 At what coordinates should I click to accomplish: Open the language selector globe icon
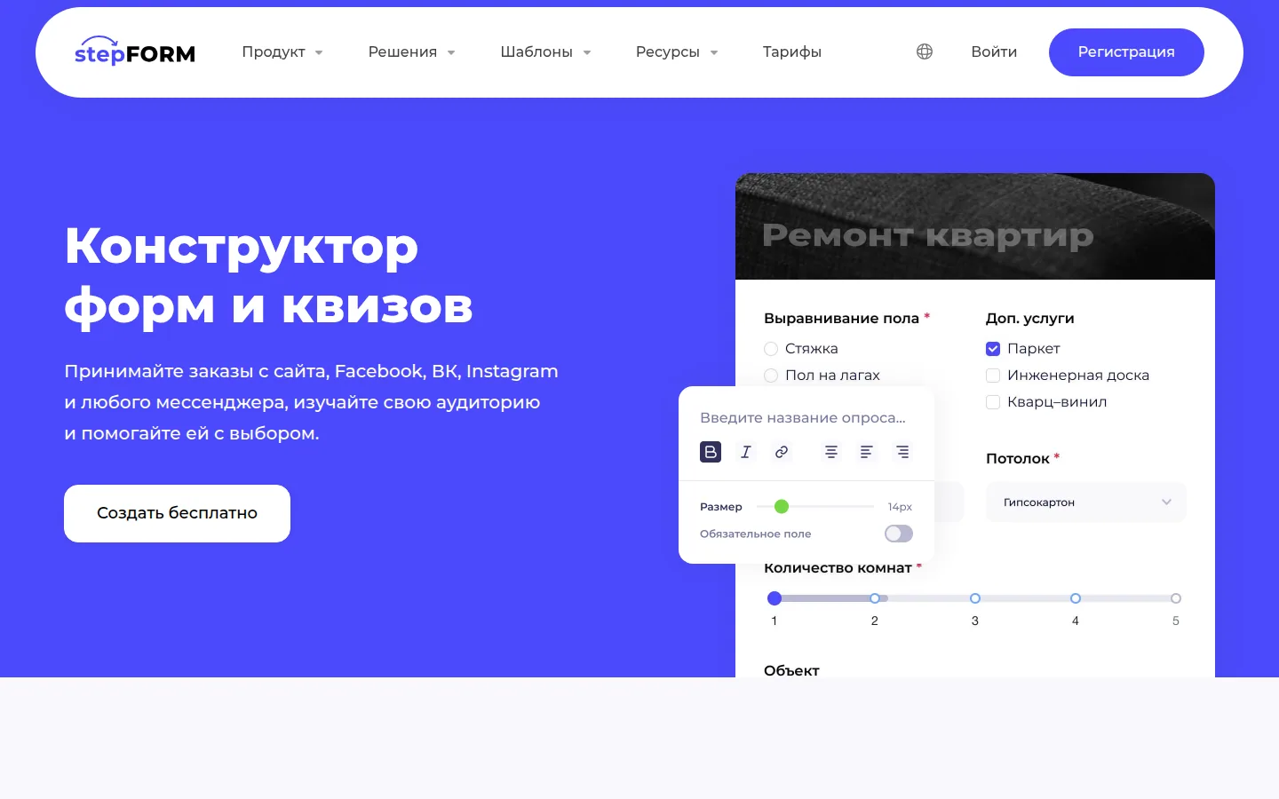click(925, 51)
